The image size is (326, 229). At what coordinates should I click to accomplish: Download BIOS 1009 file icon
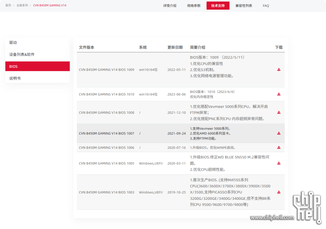pos(279,69)
